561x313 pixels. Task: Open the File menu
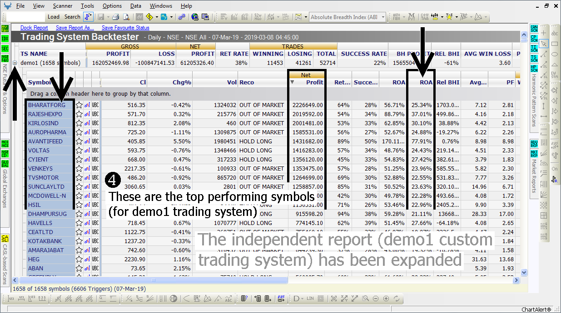(20, 6)
